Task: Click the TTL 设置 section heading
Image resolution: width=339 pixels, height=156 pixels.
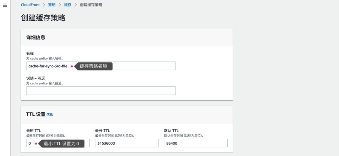Action: (x=36, y=114)
